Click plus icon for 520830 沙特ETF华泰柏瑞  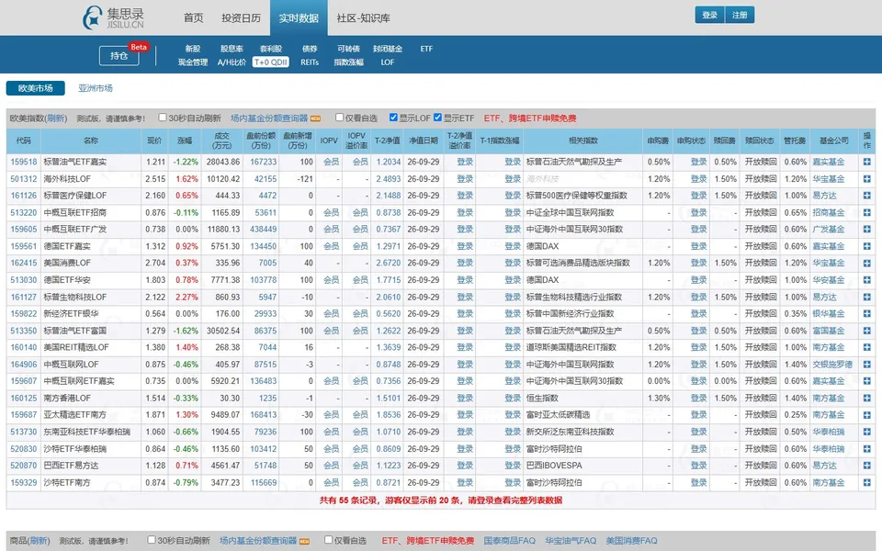click(866, 449)
